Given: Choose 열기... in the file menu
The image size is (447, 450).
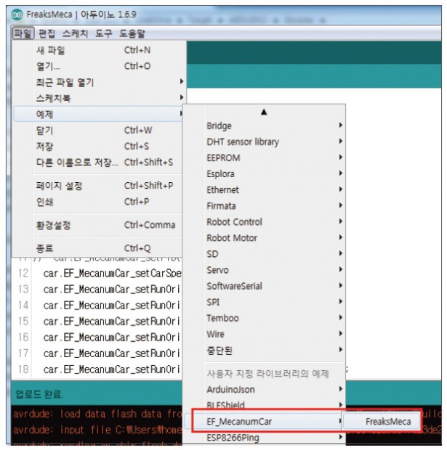Looking at the screenshot, I should point(49,67).
